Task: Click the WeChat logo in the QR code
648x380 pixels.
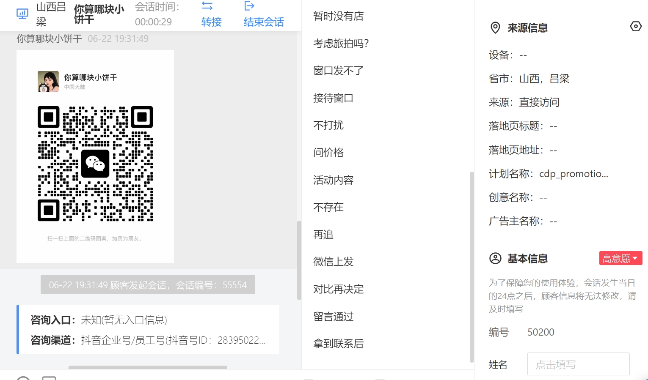Action: [x=95, y=164]
